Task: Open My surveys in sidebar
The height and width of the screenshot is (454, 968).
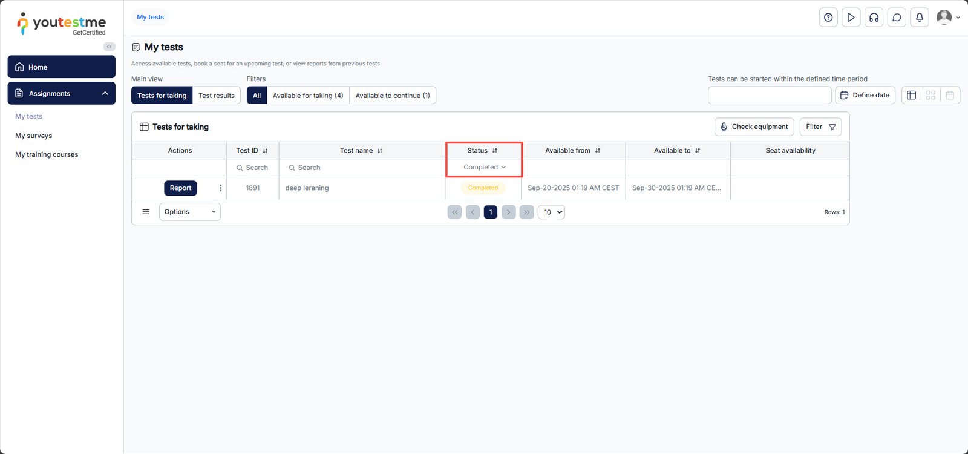Action: coord(34,136)
